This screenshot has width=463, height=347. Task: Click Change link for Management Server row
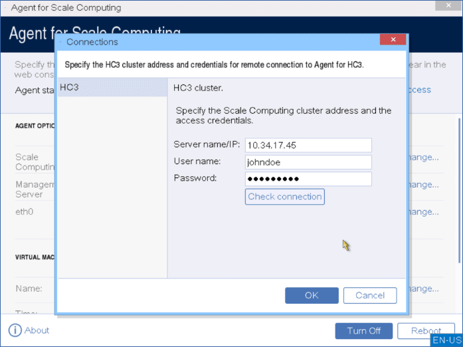[x=424, y=185]
